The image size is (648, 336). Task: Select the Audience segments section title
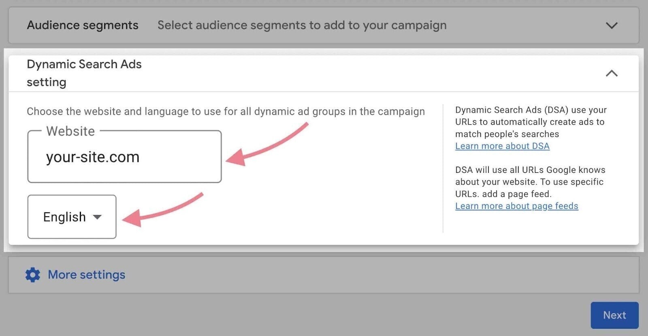click(83, 26)
